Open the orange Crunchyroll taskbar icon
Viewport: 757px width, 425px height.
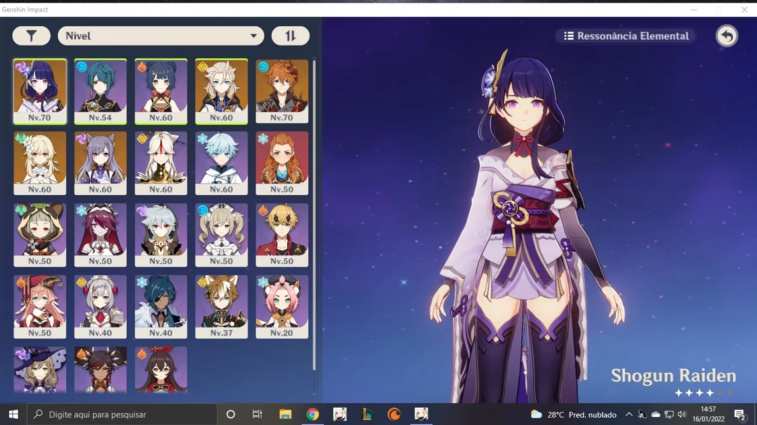(394, 414)
